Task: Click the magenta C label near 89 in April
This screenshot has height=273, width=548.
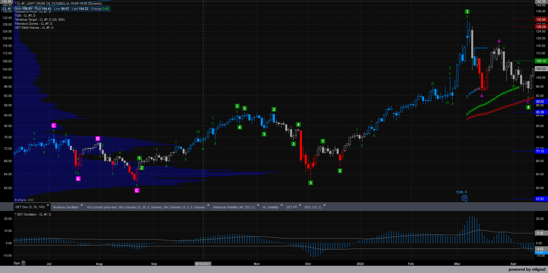Action: [x=528, y=102]
